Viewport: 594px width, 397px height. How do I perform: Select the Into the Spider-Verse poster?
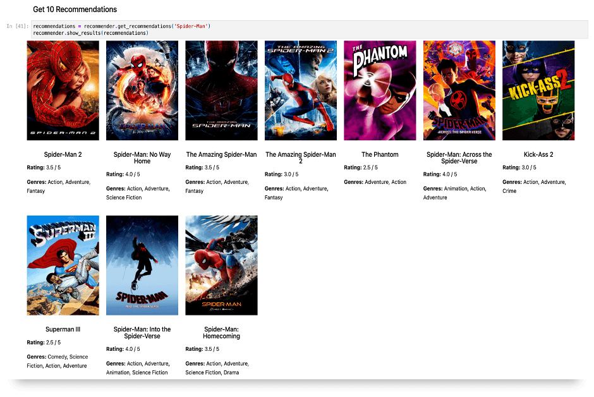click(x=142, y=265)
